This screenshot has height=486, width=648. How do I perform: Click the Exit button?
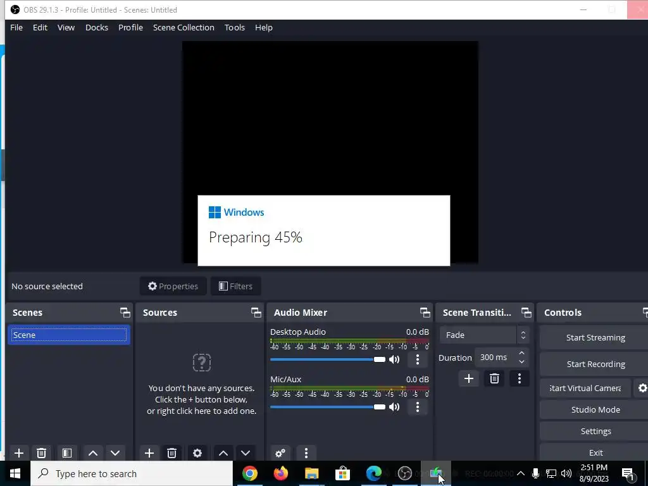[595, 452]
